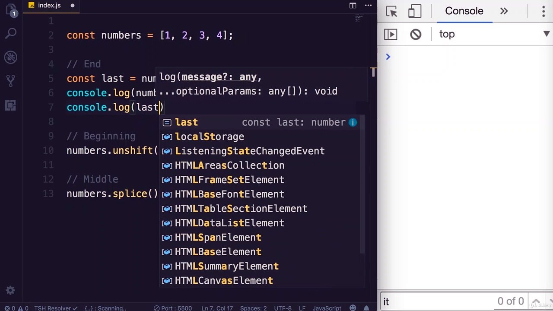Screen dimensions: 553x311
Task: Open the editor More Actions ellipsis
Action: click(x=368, y=6)
